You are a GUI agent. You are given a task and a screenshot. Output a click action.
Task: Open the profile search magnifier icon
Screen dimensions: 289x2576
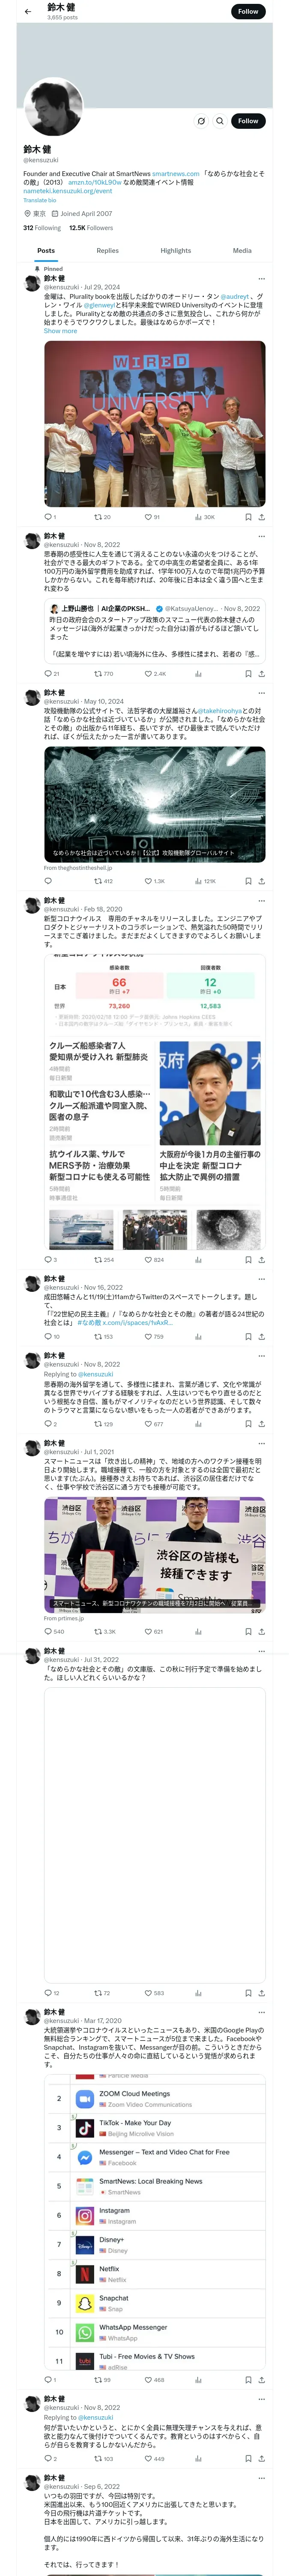(x=220, y=121)
